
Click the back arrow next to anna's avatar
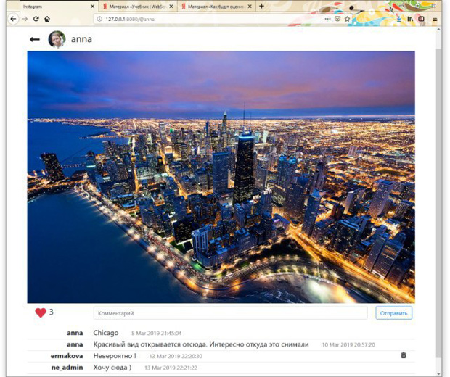(x=35, y=40)
